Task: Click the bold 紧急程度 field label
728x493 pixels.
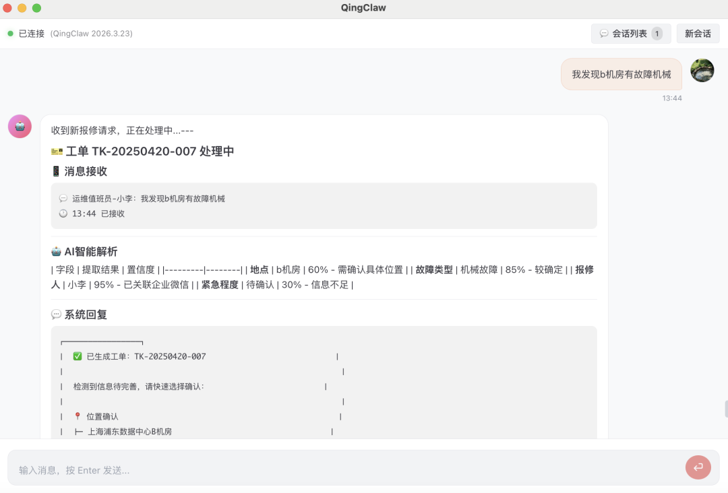Action: point(220,284)
